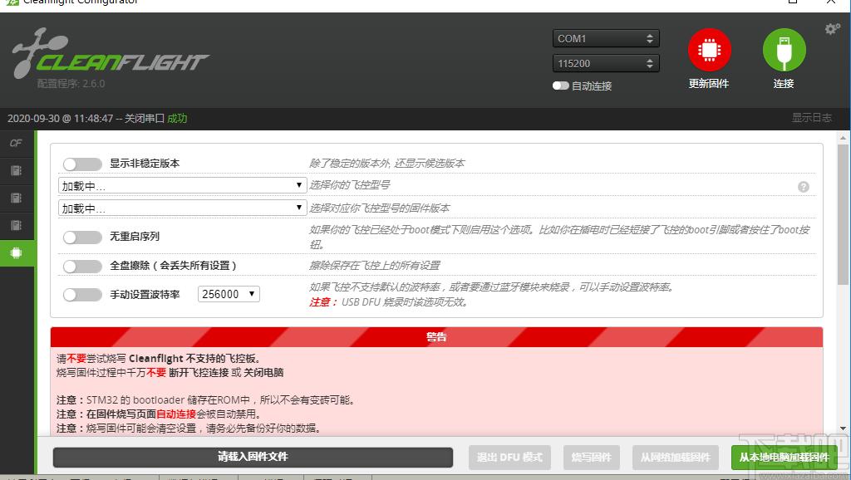
Task: Click the 退出 DFU 模式 button
Action: point(509,458)
